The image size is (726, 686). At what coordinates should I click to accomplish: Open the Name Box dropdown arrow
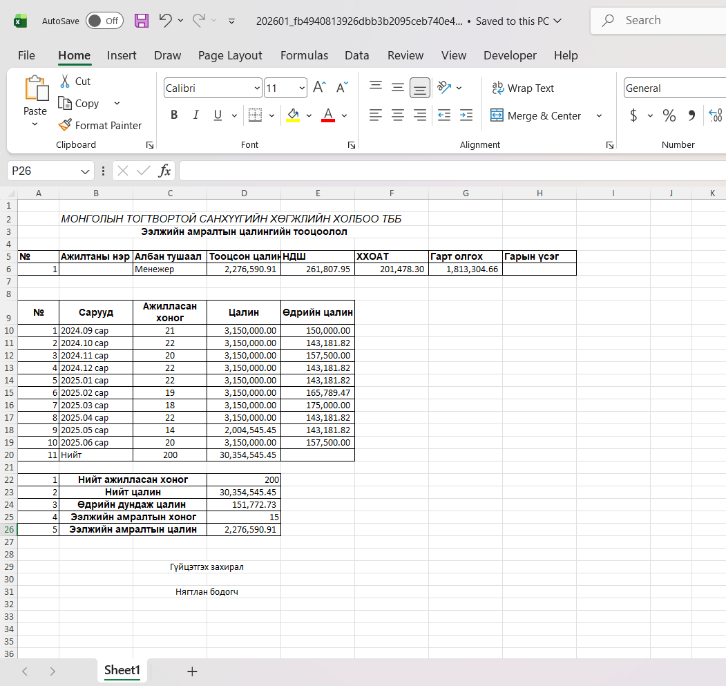pos(85,171)
